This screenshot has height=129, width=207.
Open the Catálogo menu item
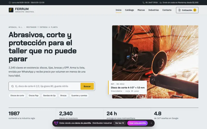point(129,10)
